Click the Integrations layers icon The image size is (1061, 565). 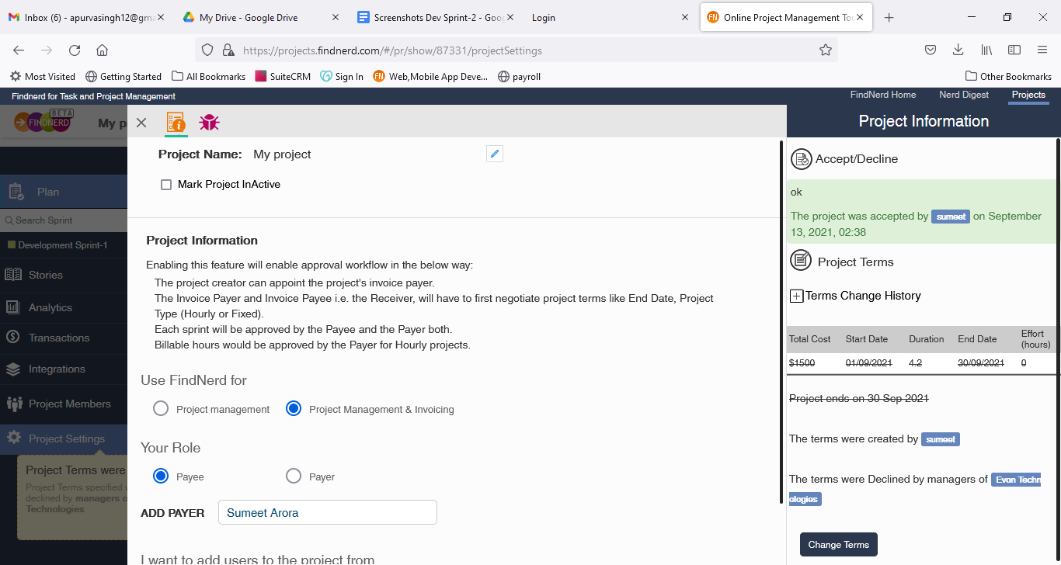[13, 369]
